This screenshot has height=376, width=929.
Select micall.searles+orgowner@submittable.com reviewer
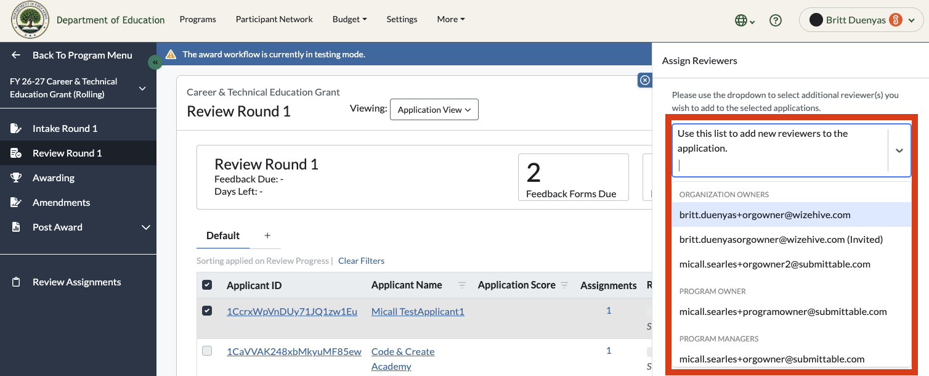pyautogui.click(x=792, y=359)
